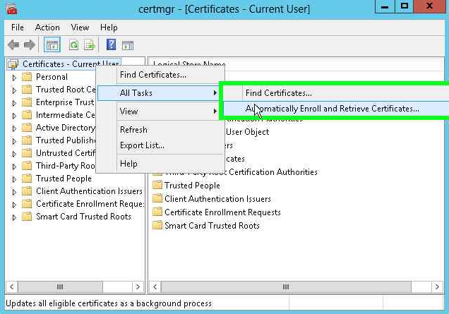Click left pane scroll right arrow
Screen dimensions: 449x314
(x=138, y=286)
